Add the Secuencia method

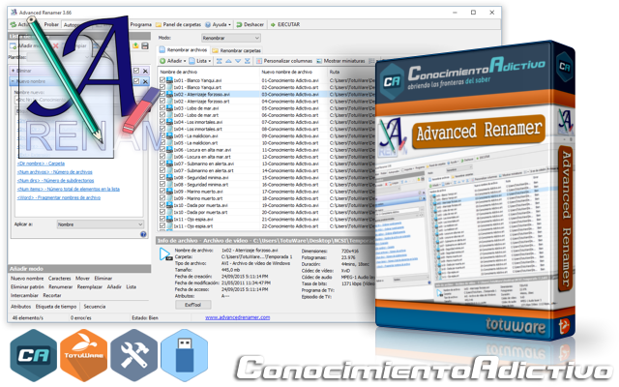point(95,307)
